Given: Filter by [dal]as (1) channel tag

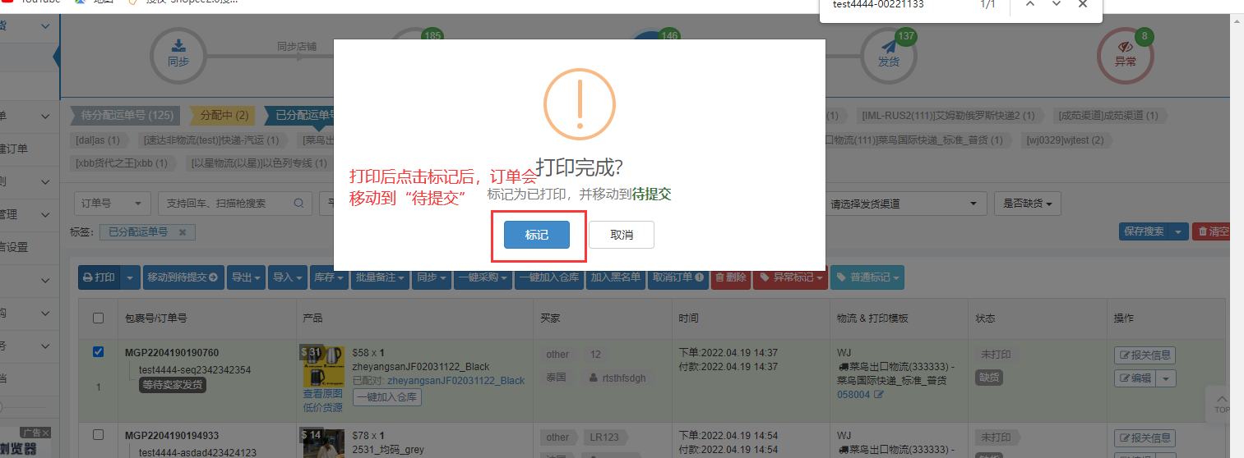Looking at the screenshot, I should (x=98, y=140).
